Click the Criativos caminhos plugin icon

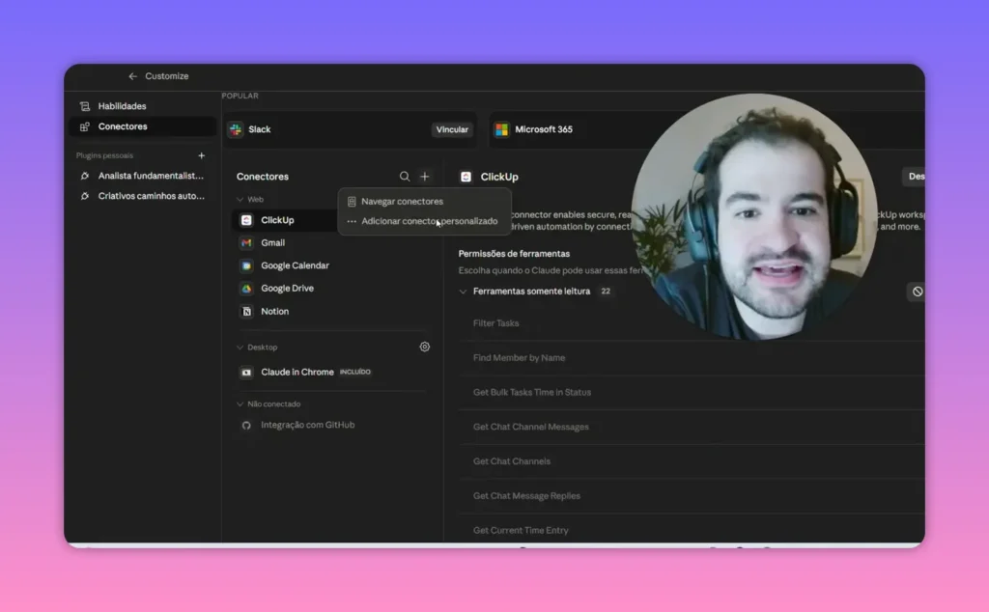click(x=85, y=196)
